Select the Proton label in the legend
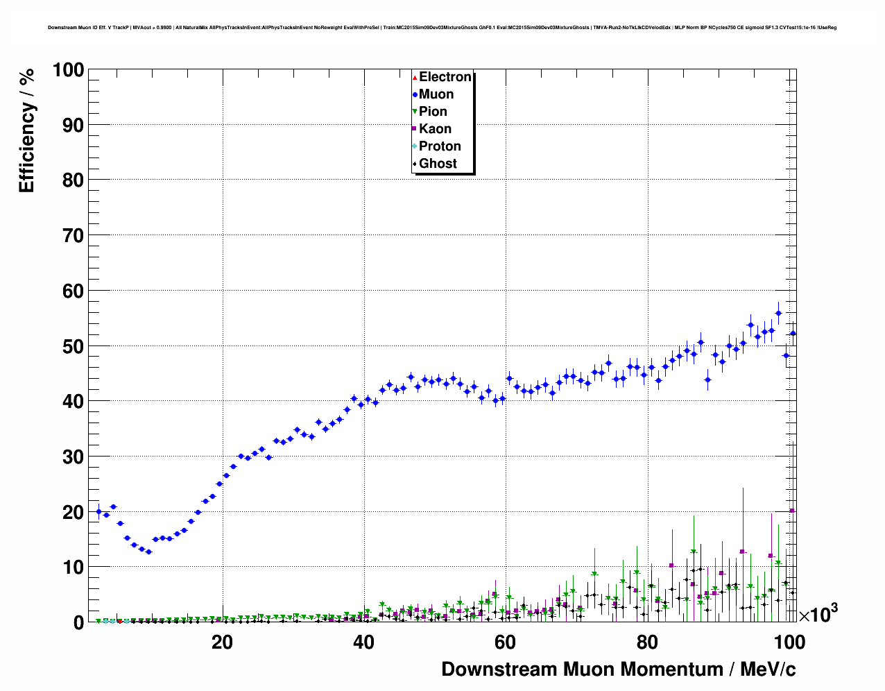The height and width of the screenshot is (691, 885). pos(440,146)
